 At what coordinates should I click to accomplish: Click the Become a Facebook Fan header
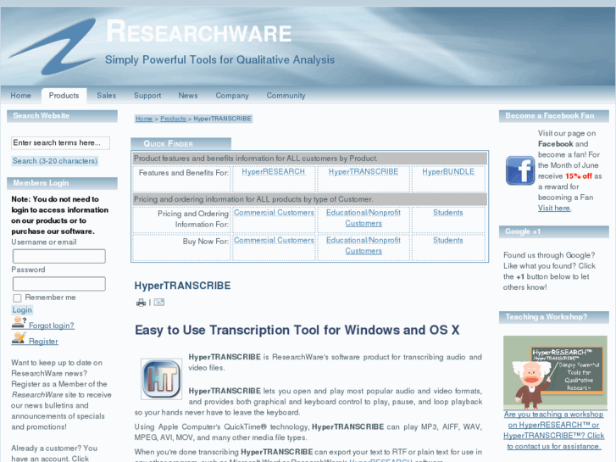554,116
